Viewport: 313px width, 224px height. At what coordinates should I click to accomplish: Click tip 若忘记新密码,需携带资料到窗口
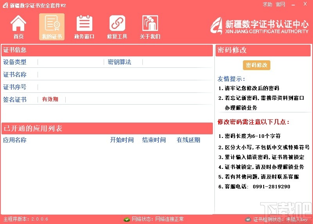[x=261, y=98]
